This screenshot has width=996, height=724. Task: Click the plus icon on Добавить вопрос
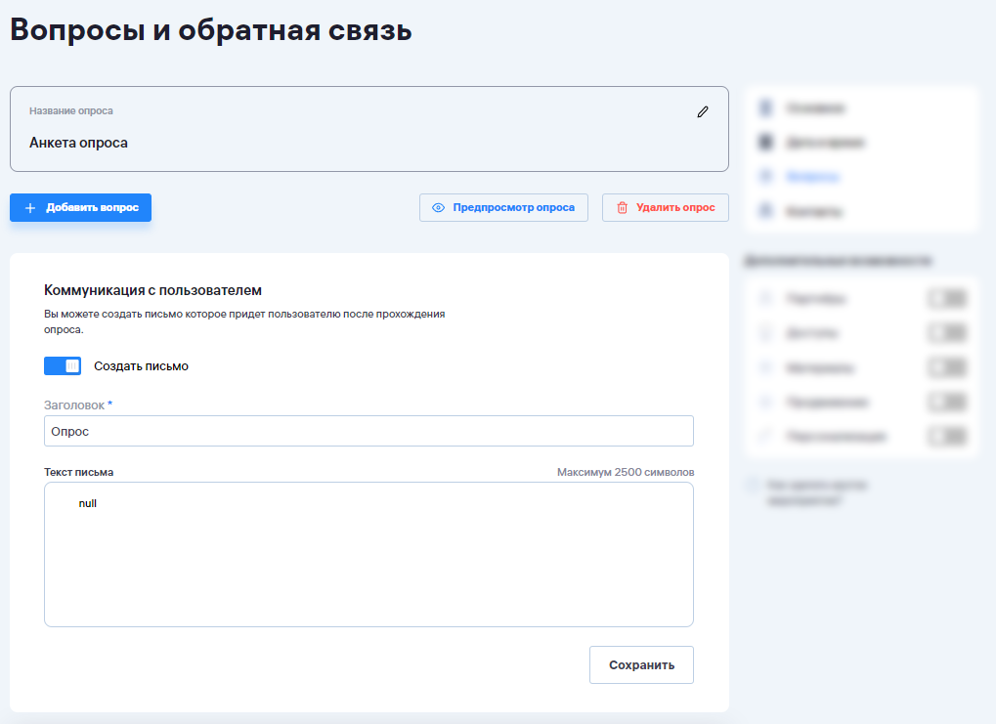[x=30, y=208]
